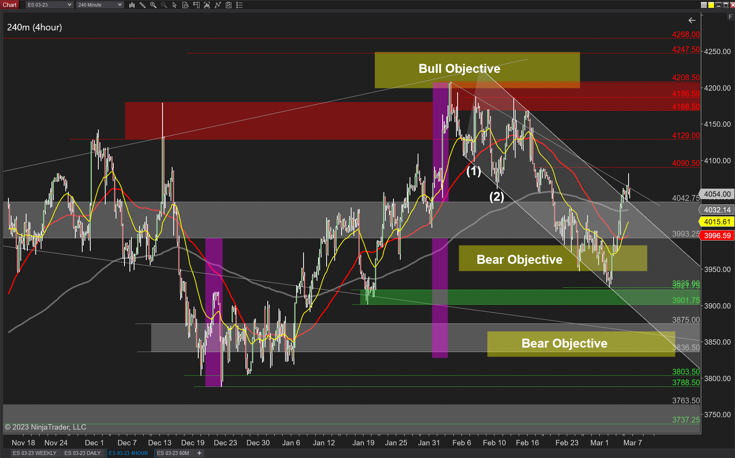Image resolution: width=735 pixels, height=458 pixels.
Task: Click the 4250.00 price axis label
Action: (717, 51)
